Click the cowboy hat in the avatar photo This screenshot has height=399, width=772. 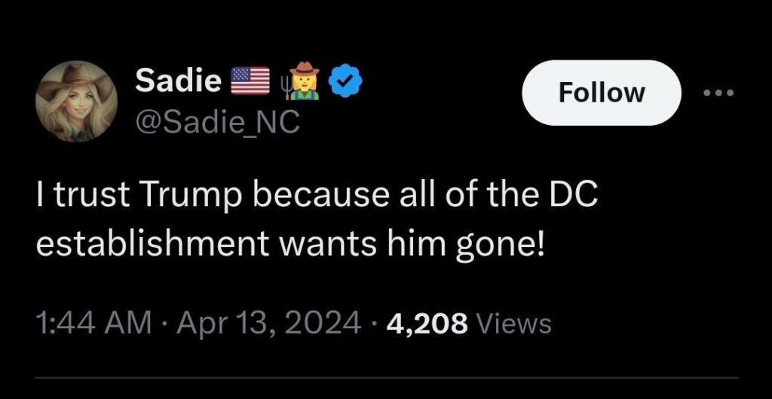point(75,81)
